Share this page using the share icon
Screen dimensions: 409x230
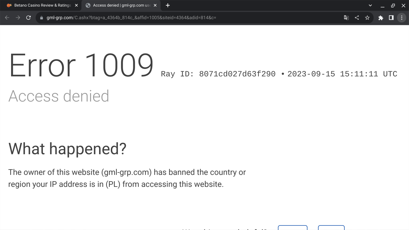pyautogui.click(x=357, y=18)
